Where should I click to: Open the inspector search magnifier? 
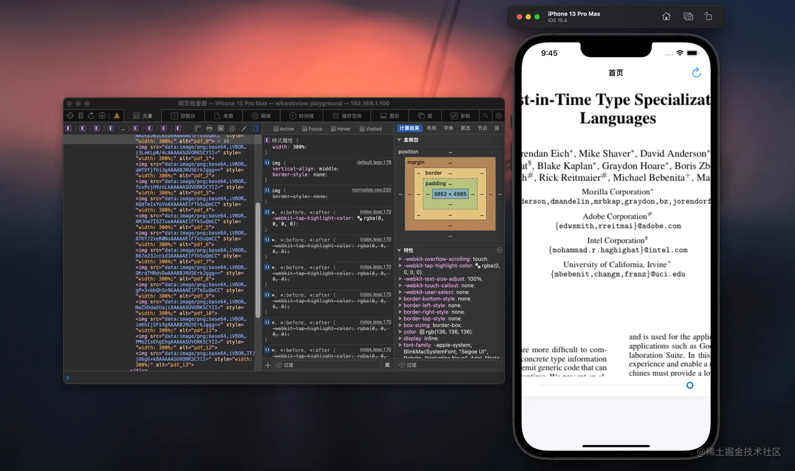coord(486,116)
